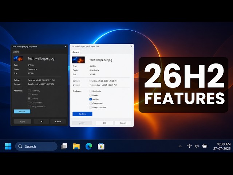Click OK in light Properties window
This screenshot has width=233, height=175.
tap(104, 123)
